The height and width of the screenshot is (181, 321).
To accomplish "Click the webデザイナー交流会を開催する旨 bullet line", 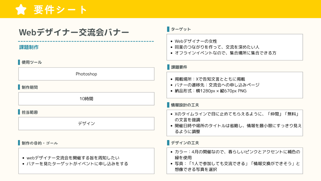I will [x=73, y=158].
